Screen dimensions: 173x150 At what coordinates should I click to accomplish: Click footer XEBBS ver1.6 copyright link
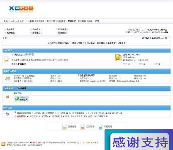(37, 143)
